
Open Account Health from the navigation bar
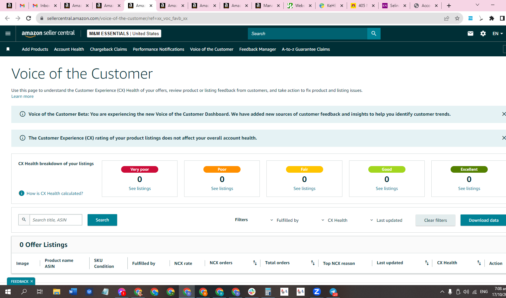pos(69,49)
